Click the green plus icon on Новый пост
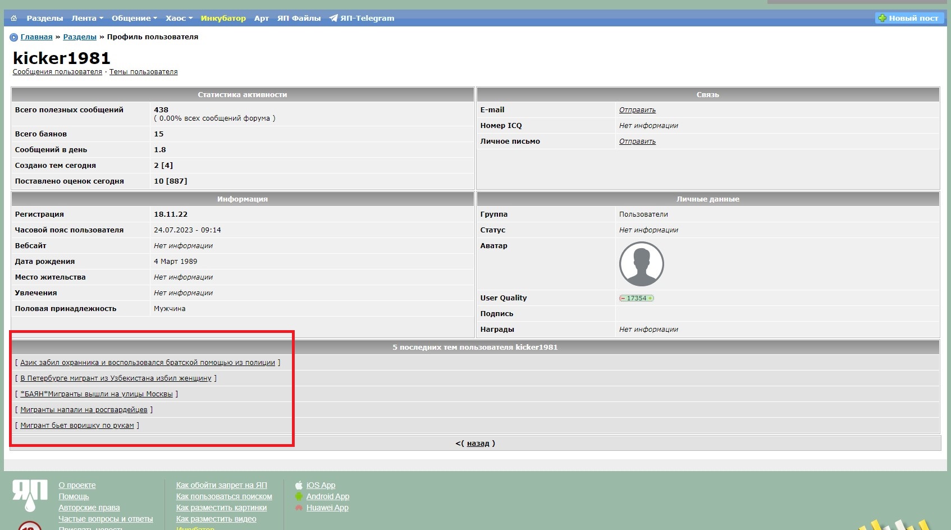This screenshot has width=951, height=530. (883, 19)
